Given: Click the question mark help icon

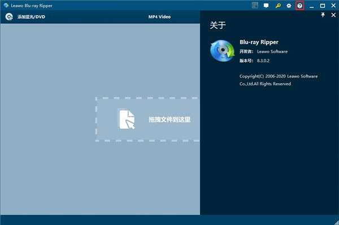Looking at the screenshot, I should pos(299,6).
